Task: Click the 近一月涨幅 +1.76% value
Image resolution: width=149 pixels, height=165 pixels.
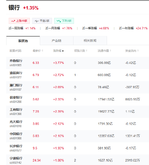Action: pyautogui.click(x=67, y=28)
